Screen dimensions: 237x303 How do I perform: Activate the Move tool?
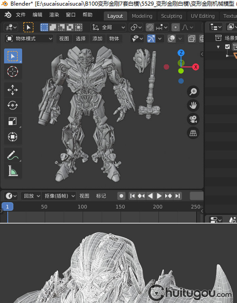click(13, 90)
